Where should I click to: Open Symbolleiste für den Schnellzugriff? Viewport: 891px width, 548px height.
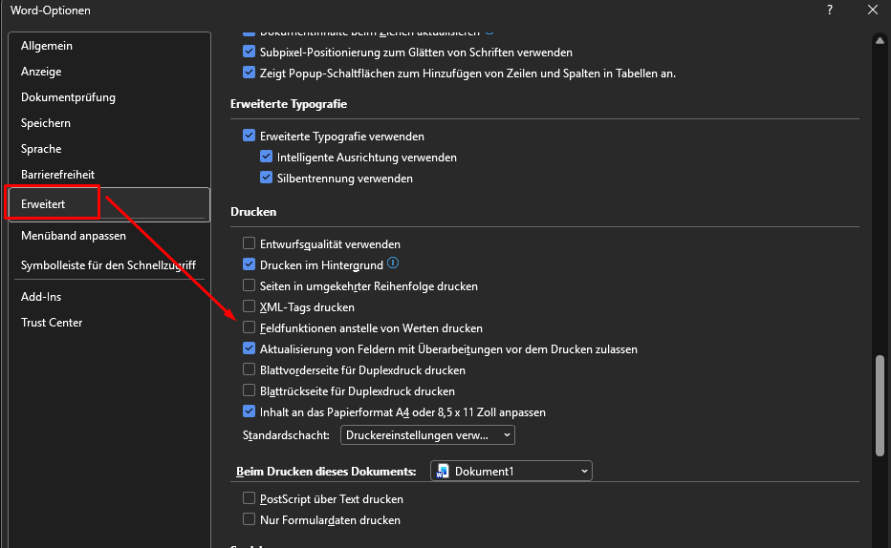coord(109,265)
